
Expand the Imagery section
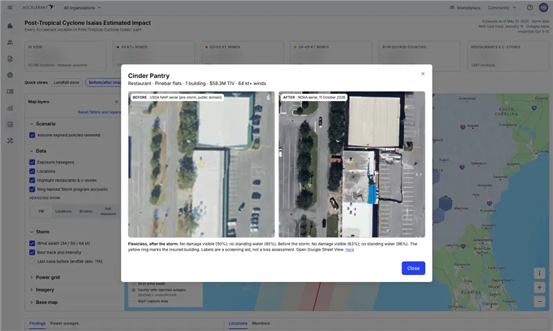pos(41,290)
